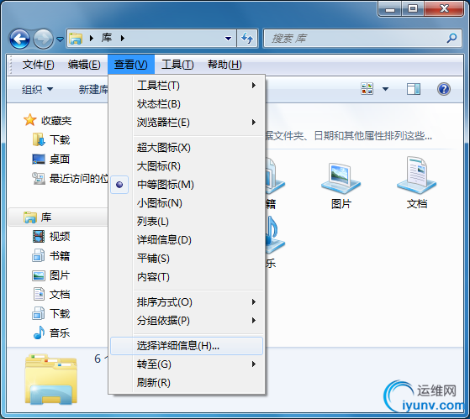Toggle the preview pane icon
Viewport: 470px width, 419px height.
[414, 89]
